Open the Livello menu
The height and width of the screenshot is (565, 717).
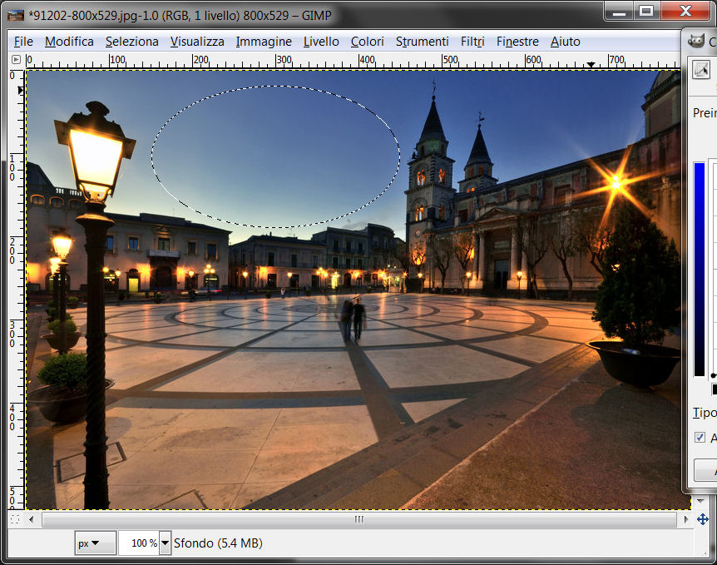[321, 41]
